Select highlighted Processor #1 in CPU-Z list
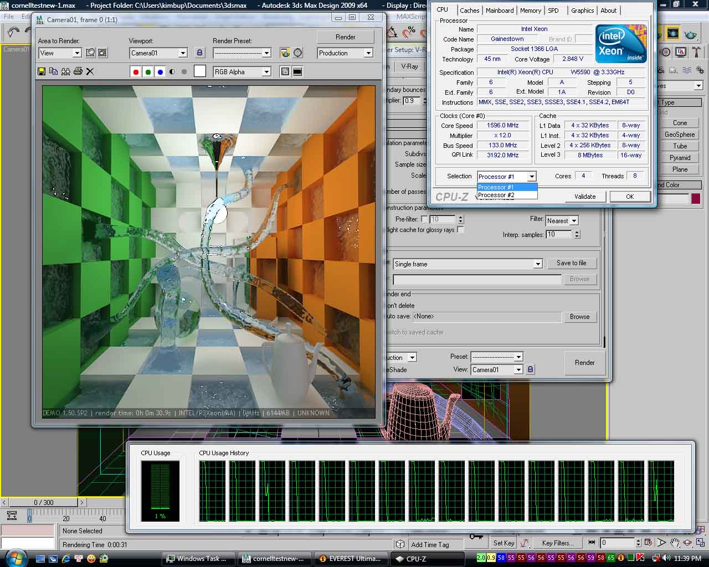Image resolution: width=709 pixels, height=567 pixels. pyautogui.click(x=507, y=187)
